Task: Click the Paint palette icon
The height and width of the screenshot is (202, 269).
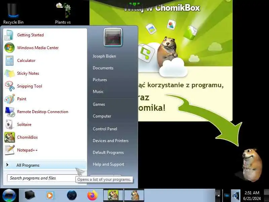Action: [x=10, y=99]
